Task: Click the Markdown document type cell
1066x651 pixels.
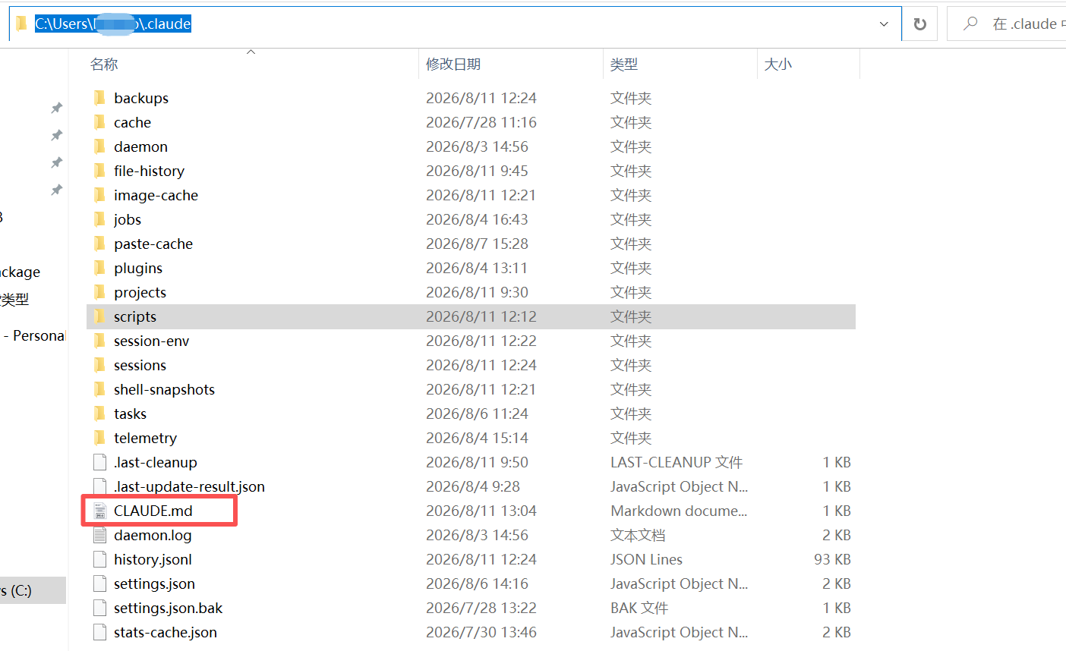Action: pyautogui.click(x=679, y=511)
